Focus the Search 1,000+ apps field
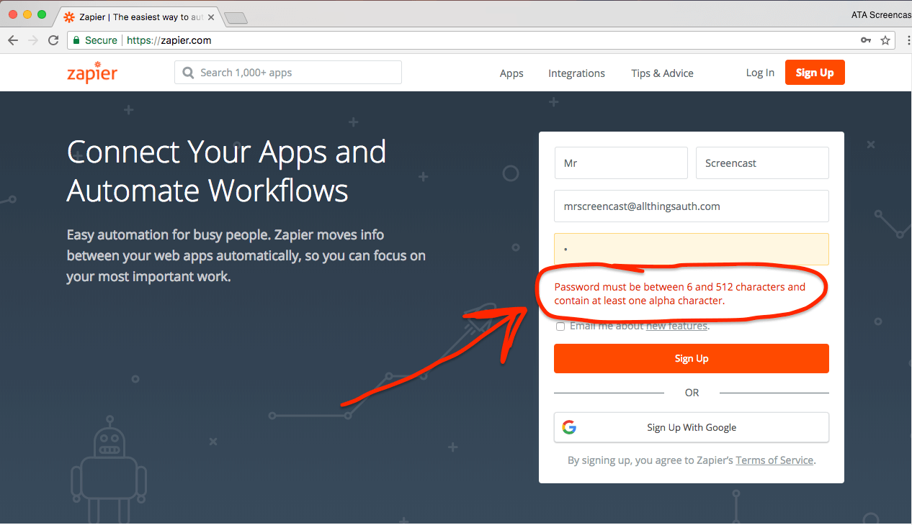Screen dimensions: 912x525 pos(288,73)
